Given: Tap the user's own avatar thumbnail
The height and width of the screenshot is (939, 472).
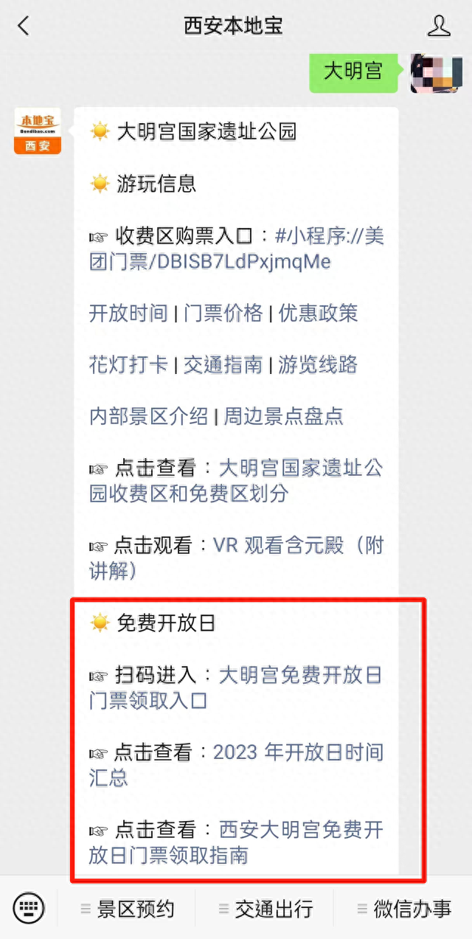Looking at the screenshot, I should (x=437, y=72).
